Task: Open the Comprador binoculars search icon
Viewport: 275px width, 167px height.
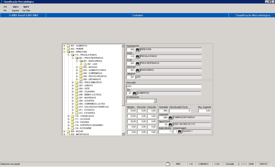Action: pos(170,117)
